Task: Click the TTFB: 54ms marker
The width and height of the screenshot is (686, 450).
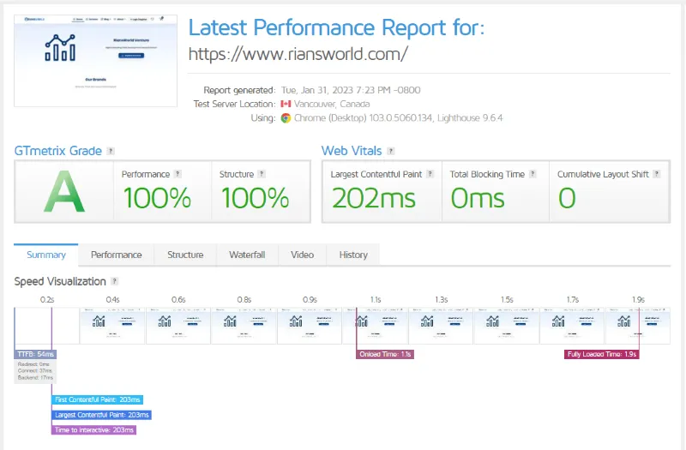Action: click(35, 354)
